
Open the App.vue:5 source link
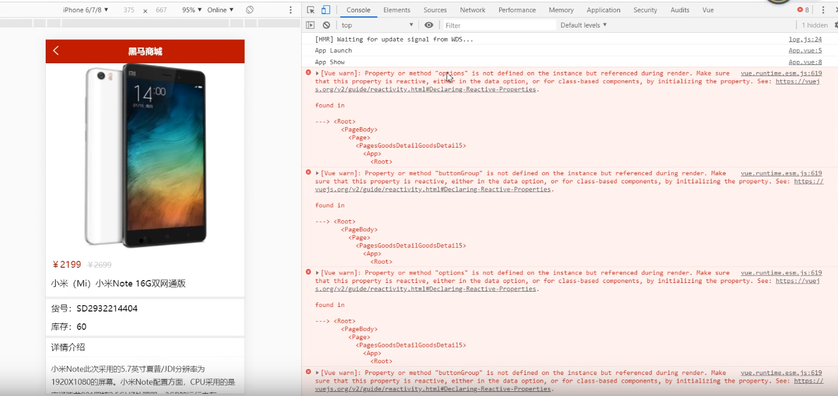click(805, 50)
